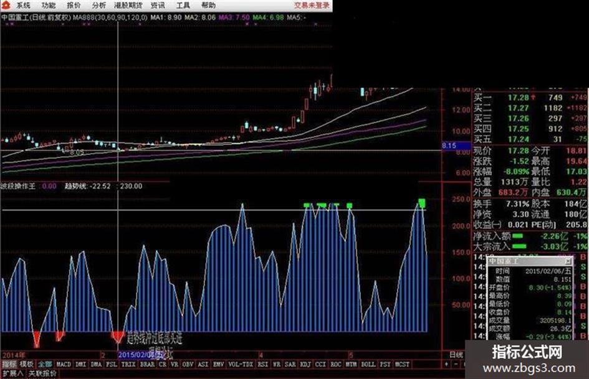The image size is (589, 379).
Task: Click the 日线 period label
Action: click(x=456, y=355)
